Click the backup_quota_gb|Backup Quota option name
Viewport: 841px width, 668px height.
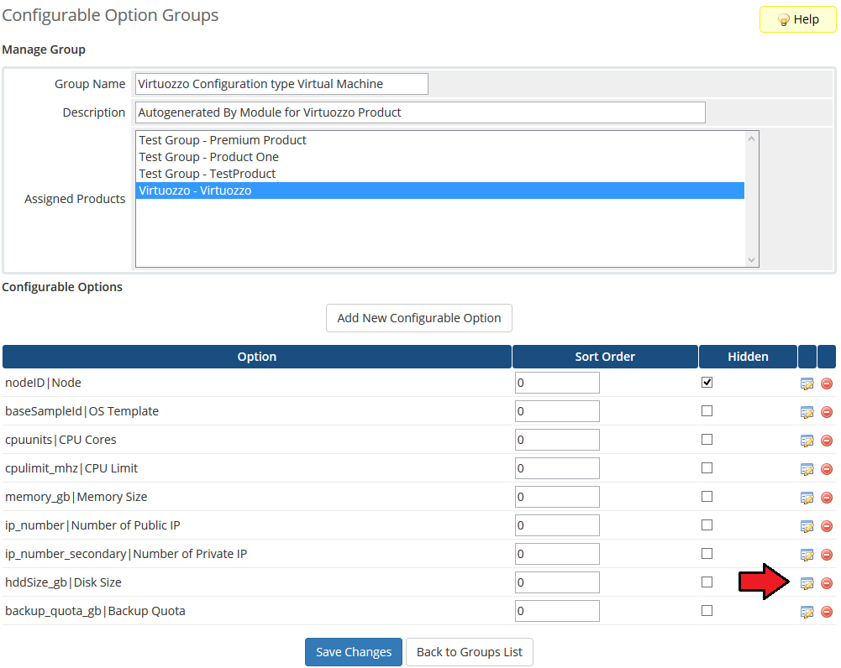[x=95, y=611]
